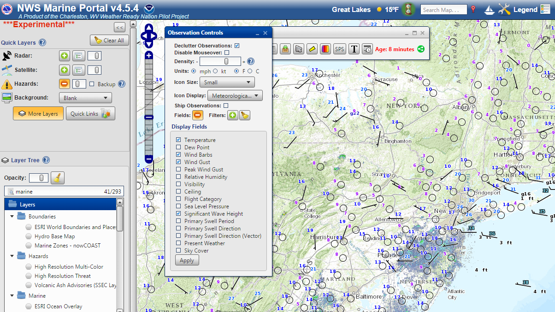Open the tools wrench and screwdriver icon
This screenshot has width=555, height=312.
click(504, 9)
